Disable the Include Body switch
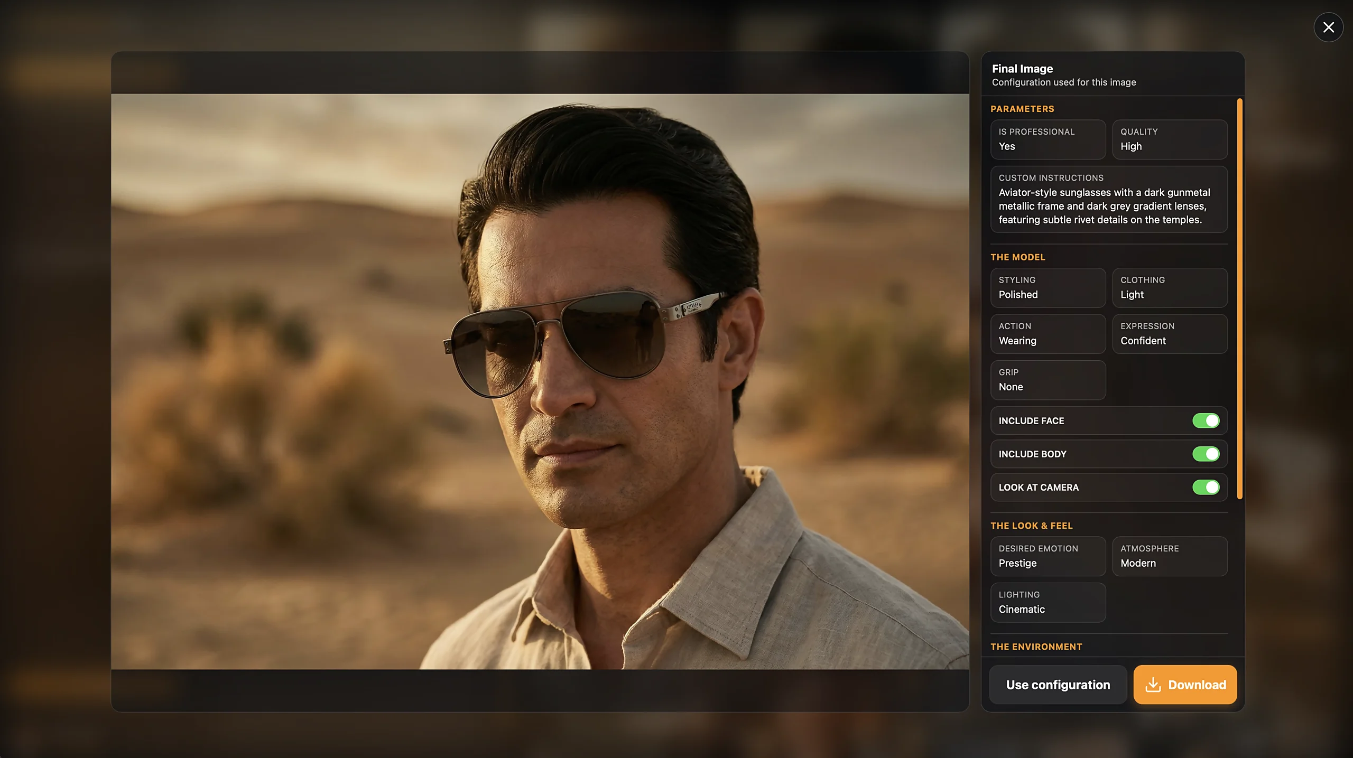This screenshot has height=758, width=1353. (1206, 454)
